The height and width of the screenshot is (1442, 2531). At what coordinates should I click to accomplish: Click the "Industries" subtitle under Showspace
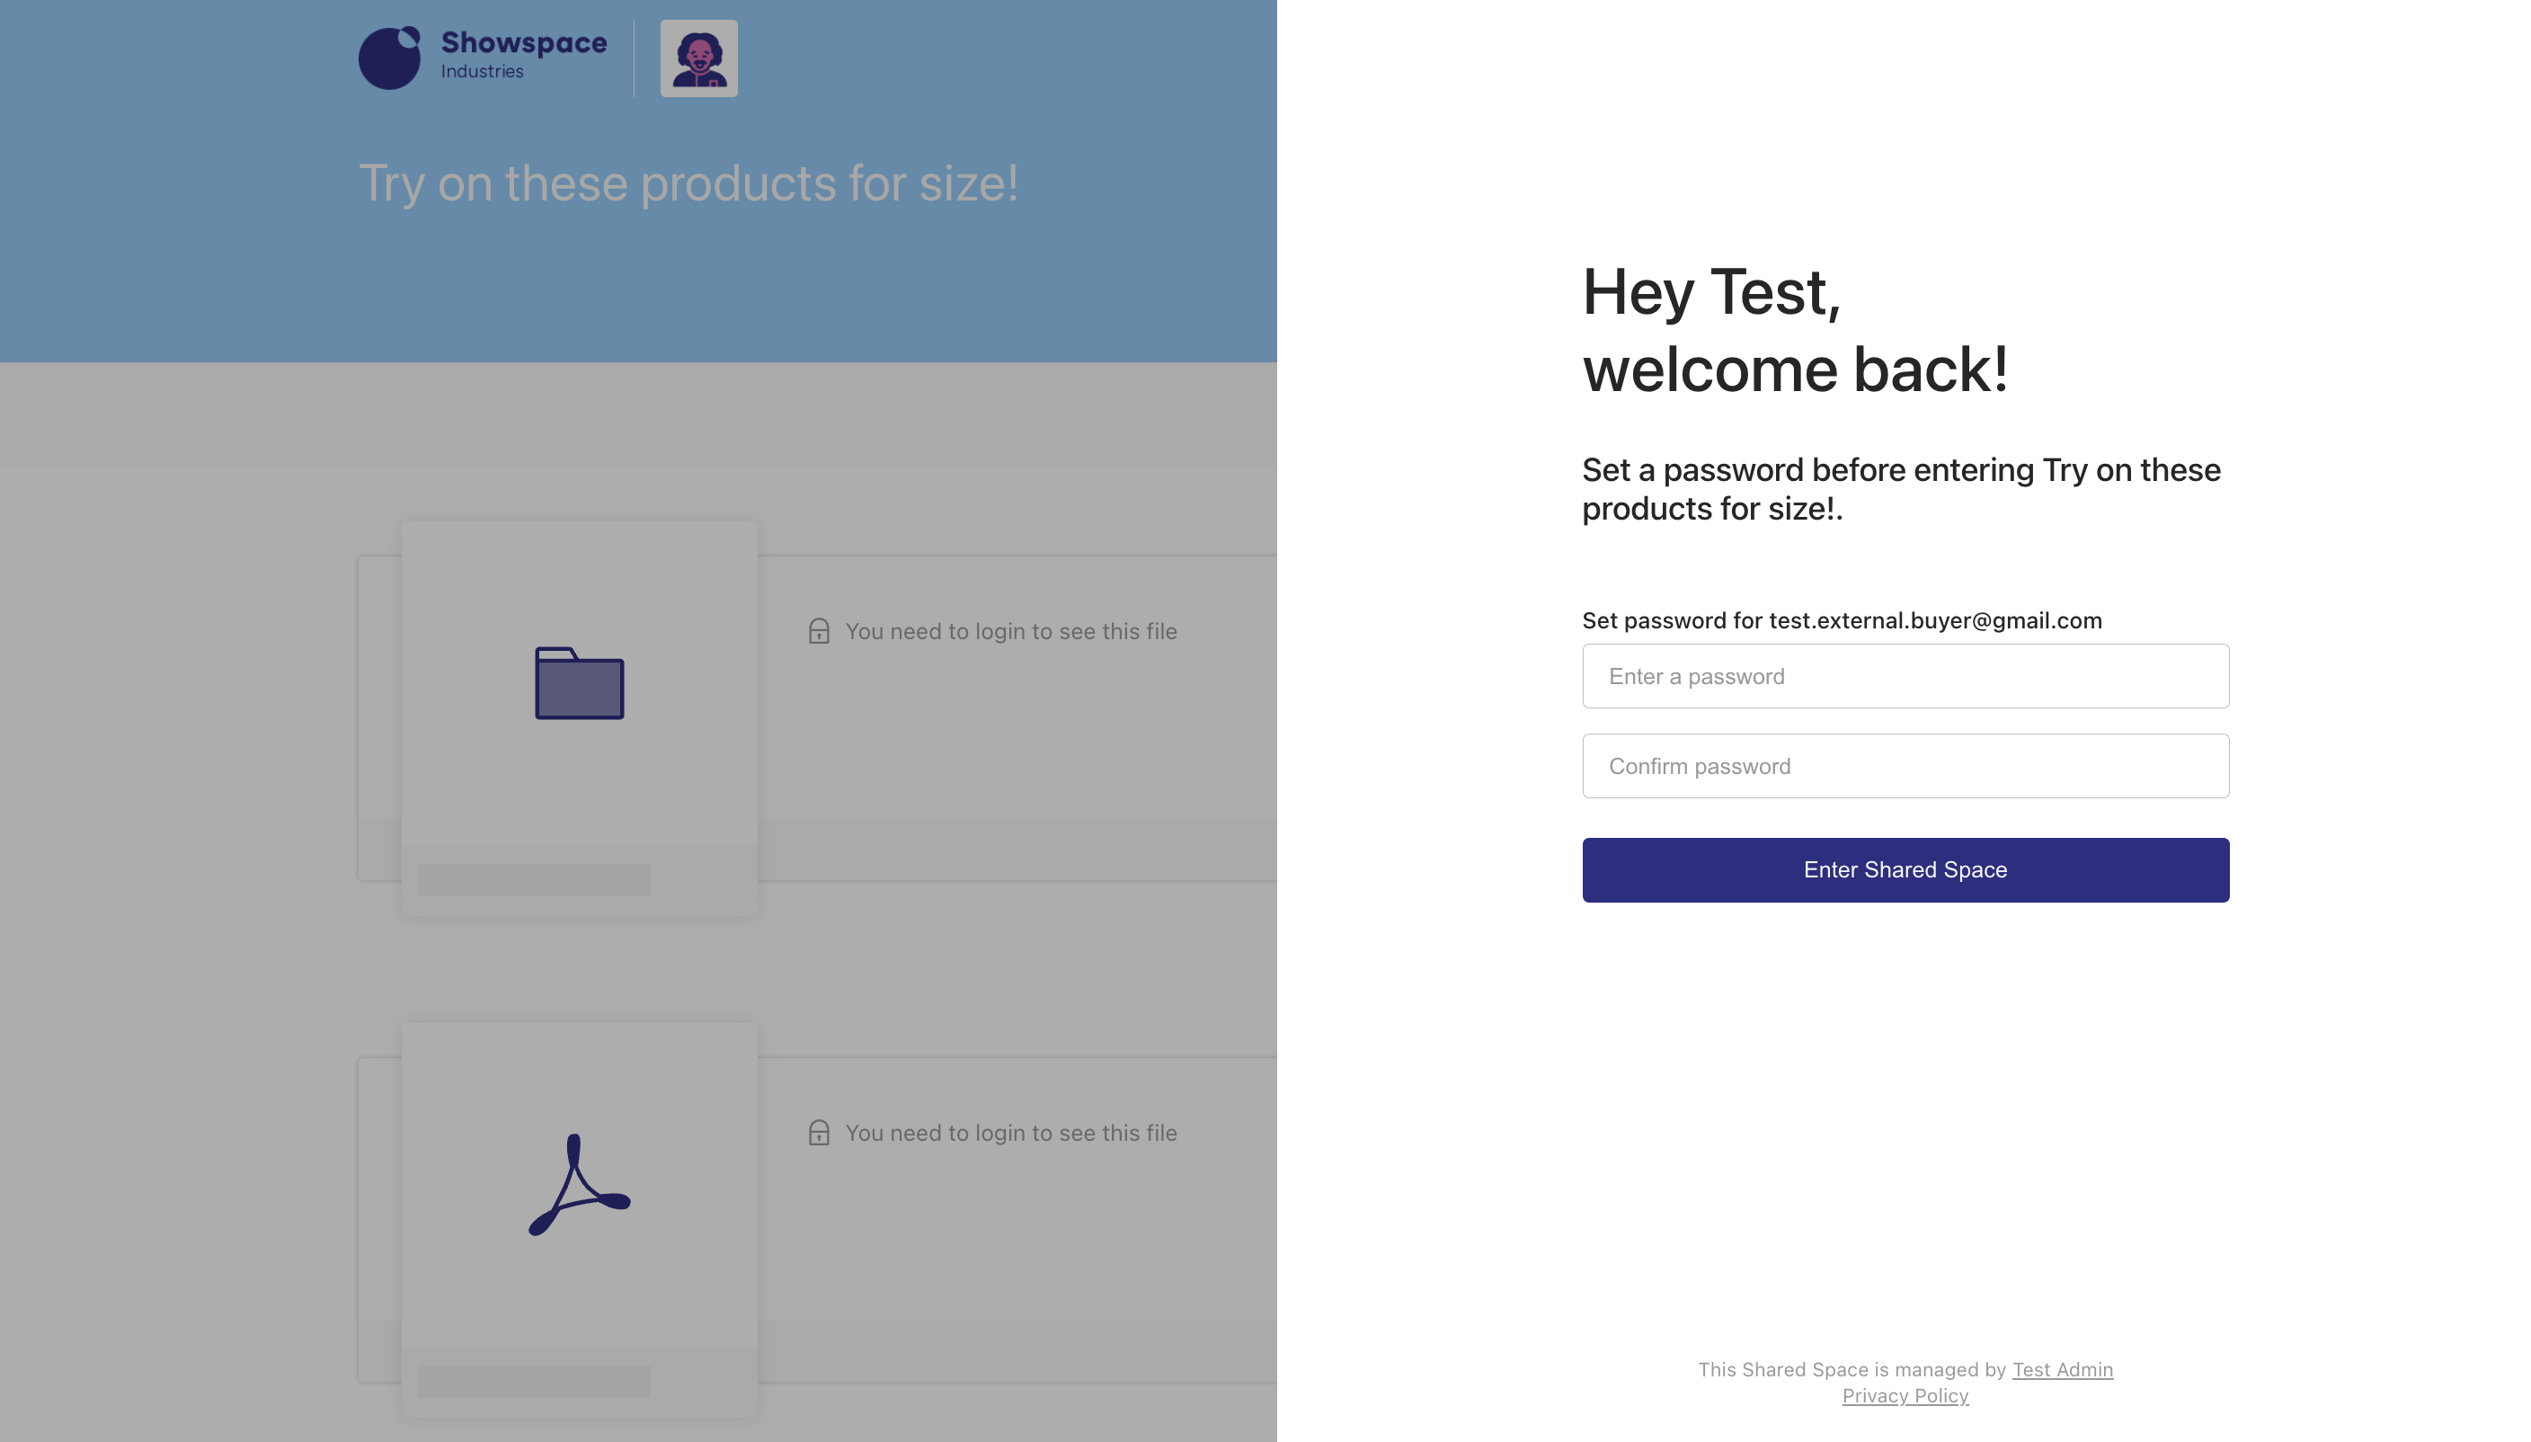(482, 71)
